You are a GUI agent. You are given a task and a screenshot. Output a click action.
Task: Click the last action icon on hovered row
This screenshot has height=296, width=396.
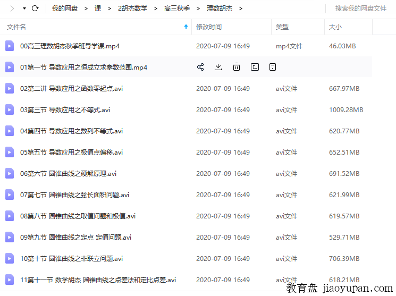tap(273, 67)
